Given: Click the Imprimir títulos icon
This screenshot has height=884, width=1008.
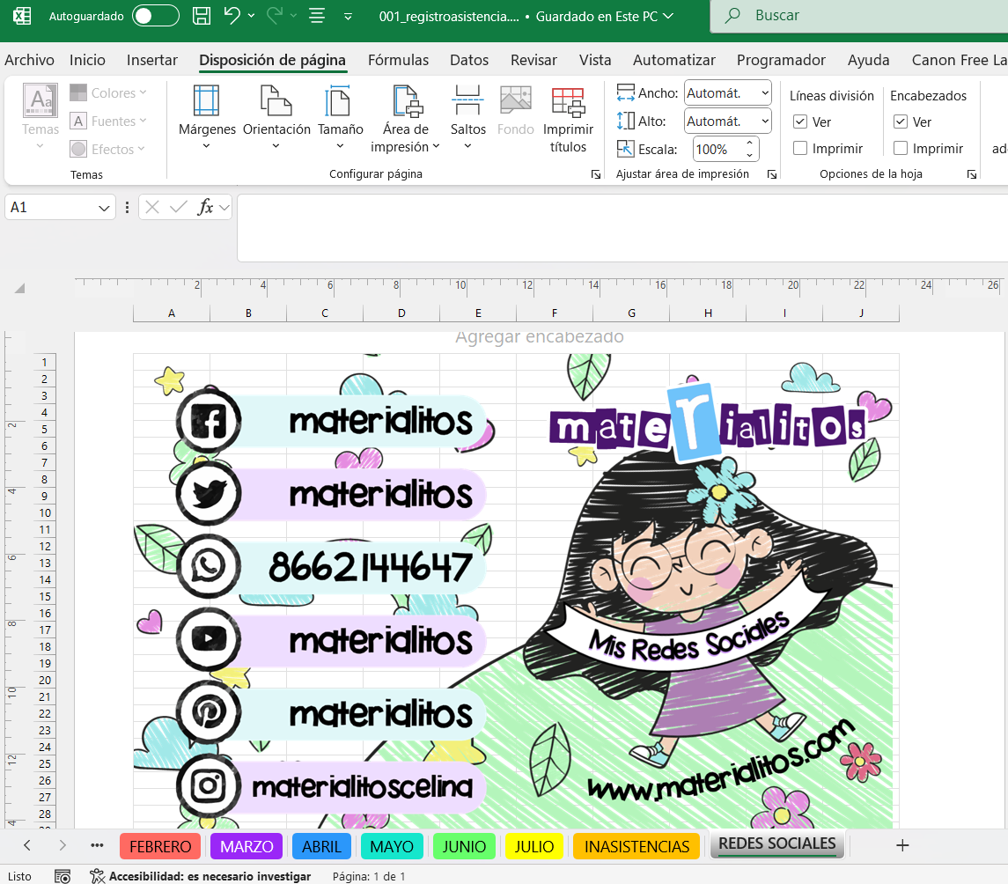Looking at the screenshot, I should 568,101.
